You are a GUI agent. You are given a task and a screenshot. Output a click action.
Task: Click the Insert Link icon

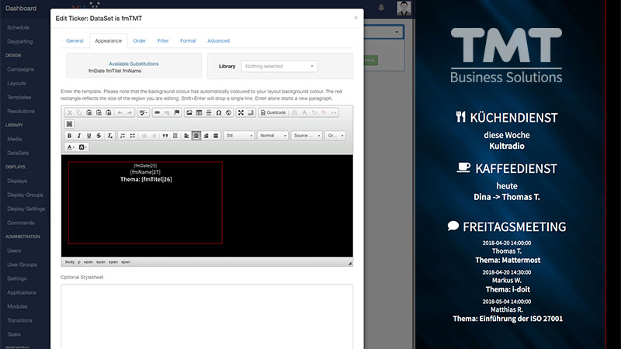tap(158, 112)
